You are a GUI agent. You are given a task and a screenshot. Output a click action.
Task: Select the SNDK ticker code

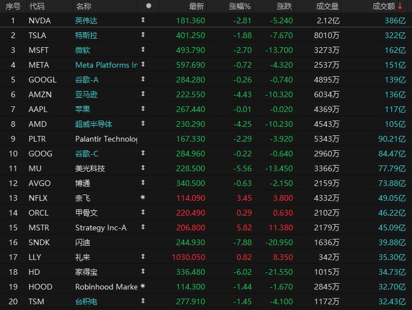[39, 243]
